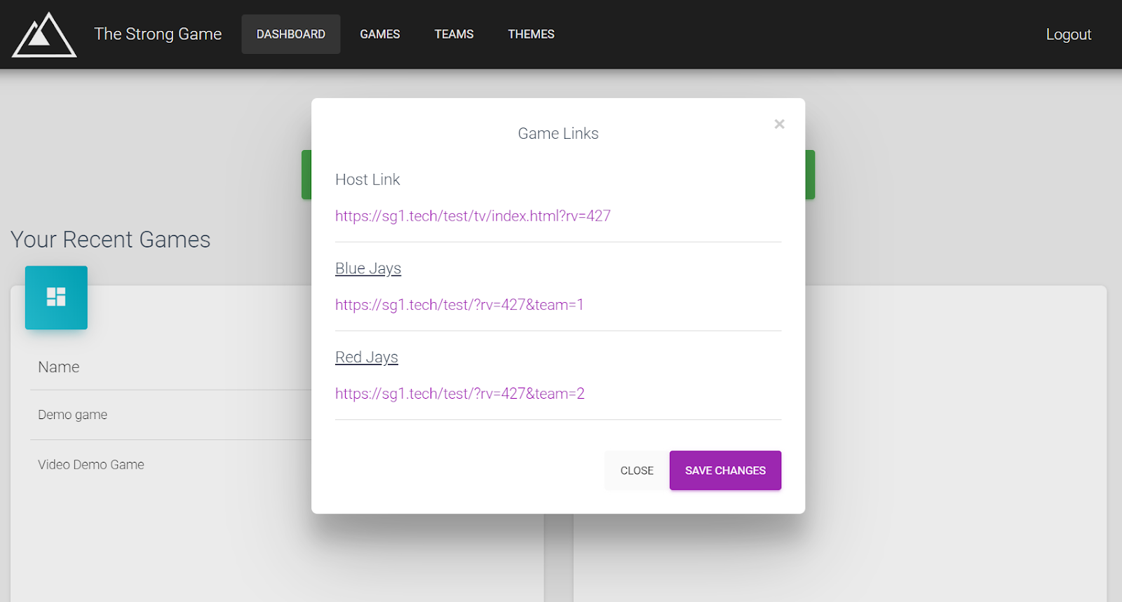
Task: Click the Blue Jays team name
Action: tap(368, 268)
